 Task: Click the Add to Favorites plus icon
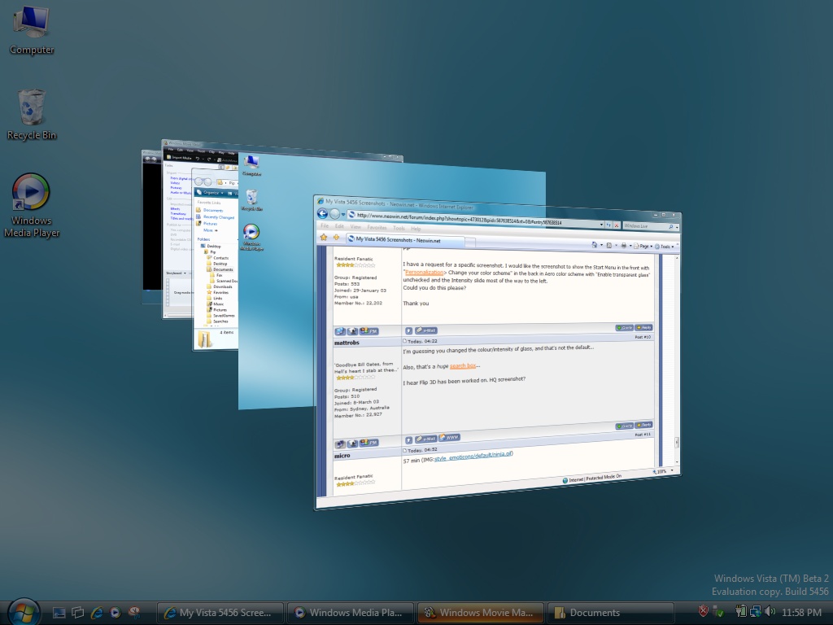[x=336, y=238]
